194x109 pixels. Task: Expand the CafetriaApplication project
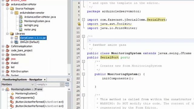pos(3,46)
